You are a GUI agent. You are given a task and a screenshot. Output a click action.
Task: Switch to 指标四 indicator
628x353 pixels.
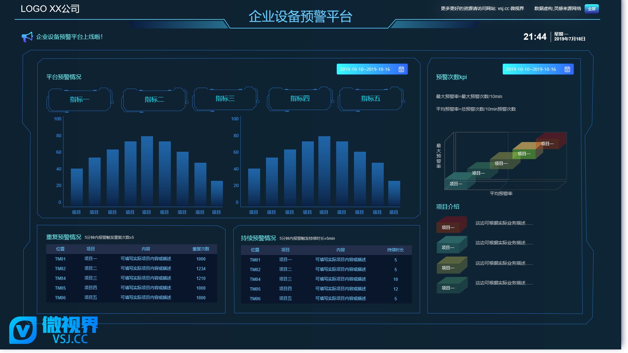(x=300, y=99)
